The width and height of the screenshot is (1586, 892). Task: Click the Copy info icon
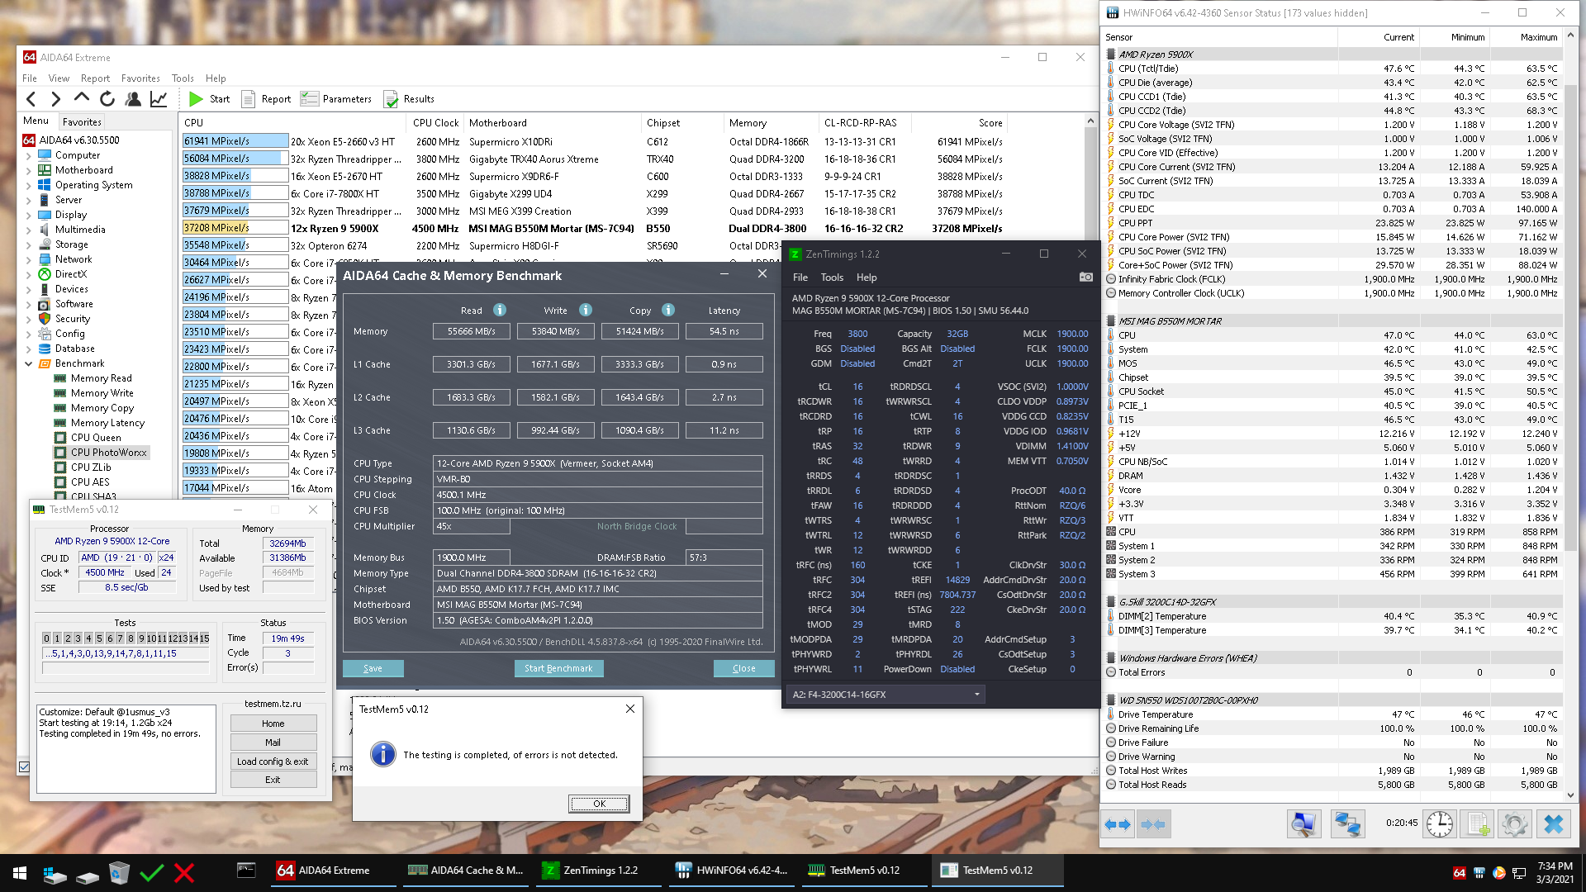(x=668, y=310)
